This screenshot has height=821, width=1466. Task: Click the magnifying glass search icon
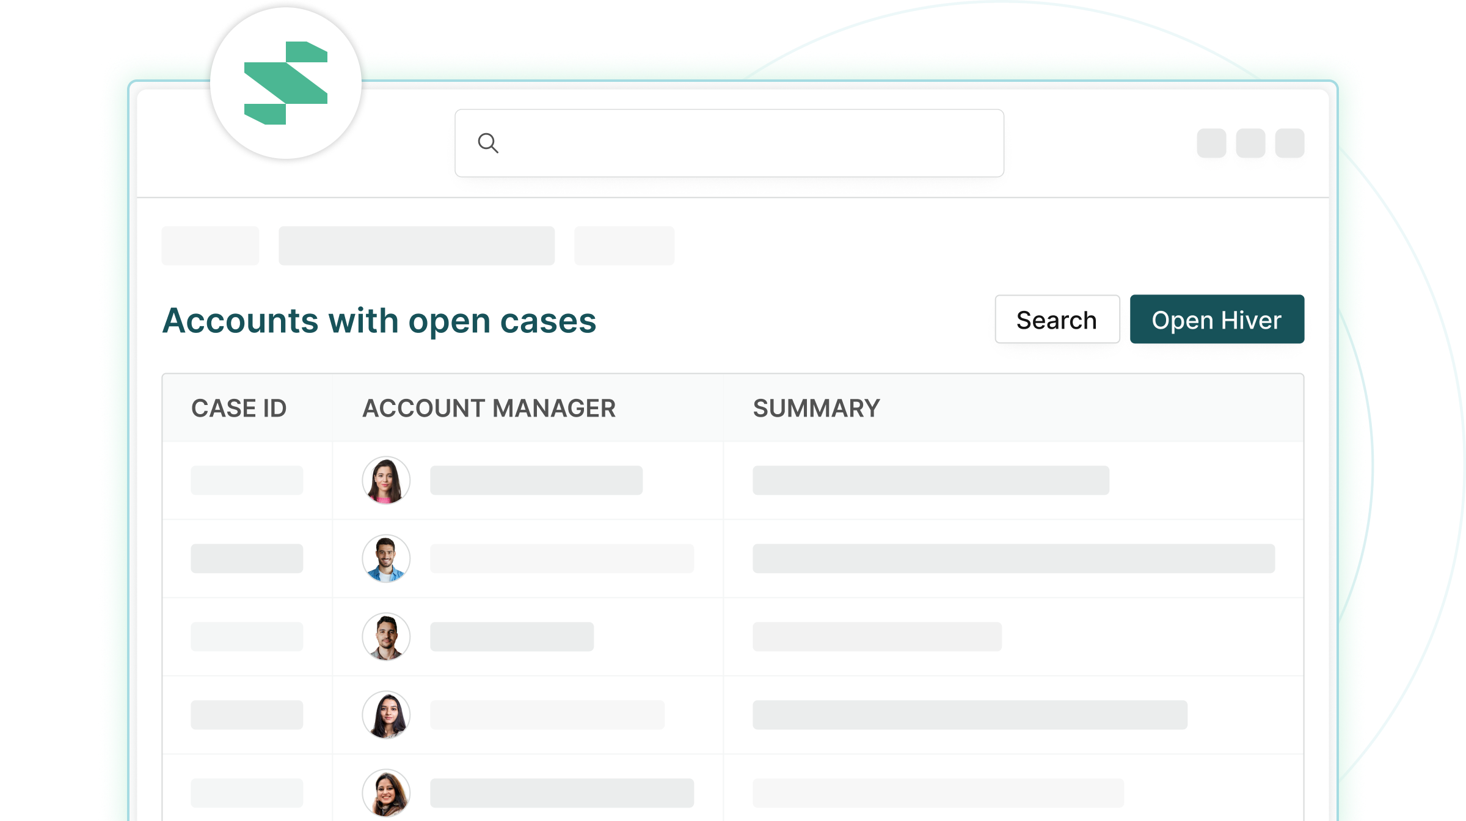pos(488,143)
